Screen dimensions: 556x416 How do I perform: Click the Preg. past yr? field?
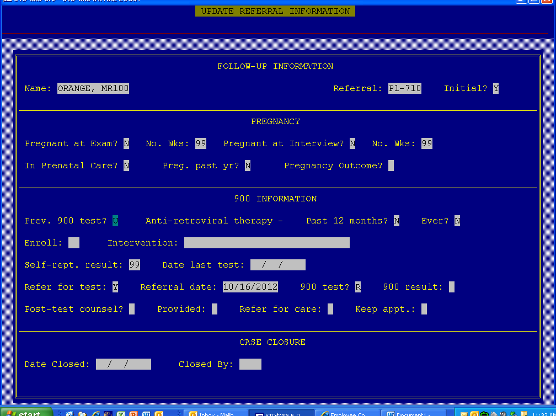[x=248, y=166]
